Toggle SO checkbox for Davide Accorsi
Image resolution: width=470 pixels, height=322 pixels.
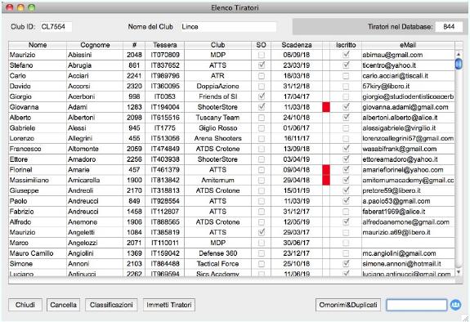(x=262, y=86)
